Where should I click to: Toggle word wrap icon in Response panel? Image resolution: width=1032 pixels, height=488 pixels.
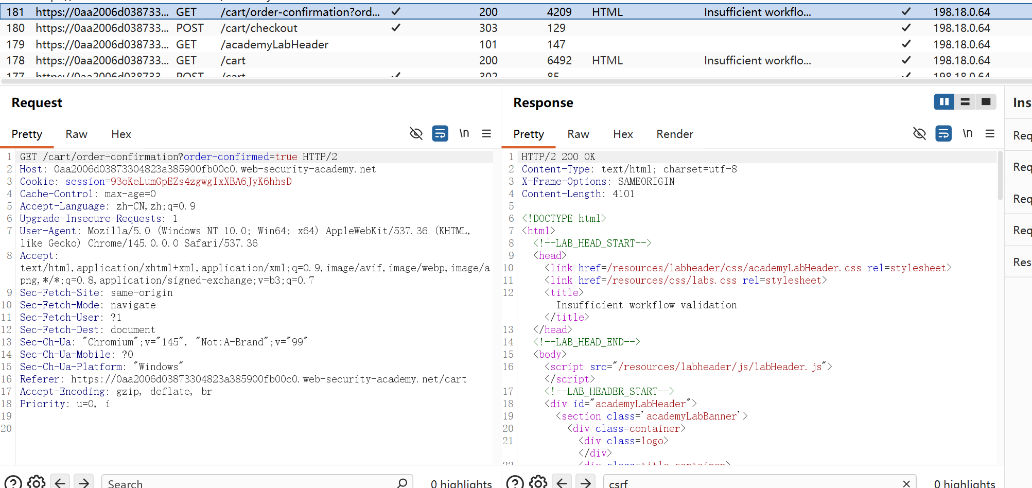(943, 134)
